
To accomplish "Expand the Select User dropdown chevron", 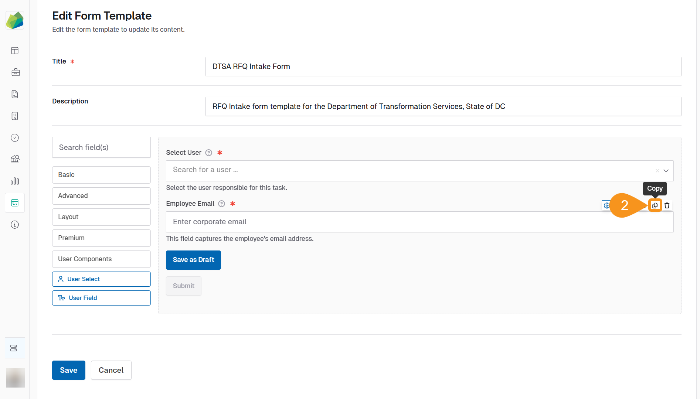I will [x=666, y=171].
